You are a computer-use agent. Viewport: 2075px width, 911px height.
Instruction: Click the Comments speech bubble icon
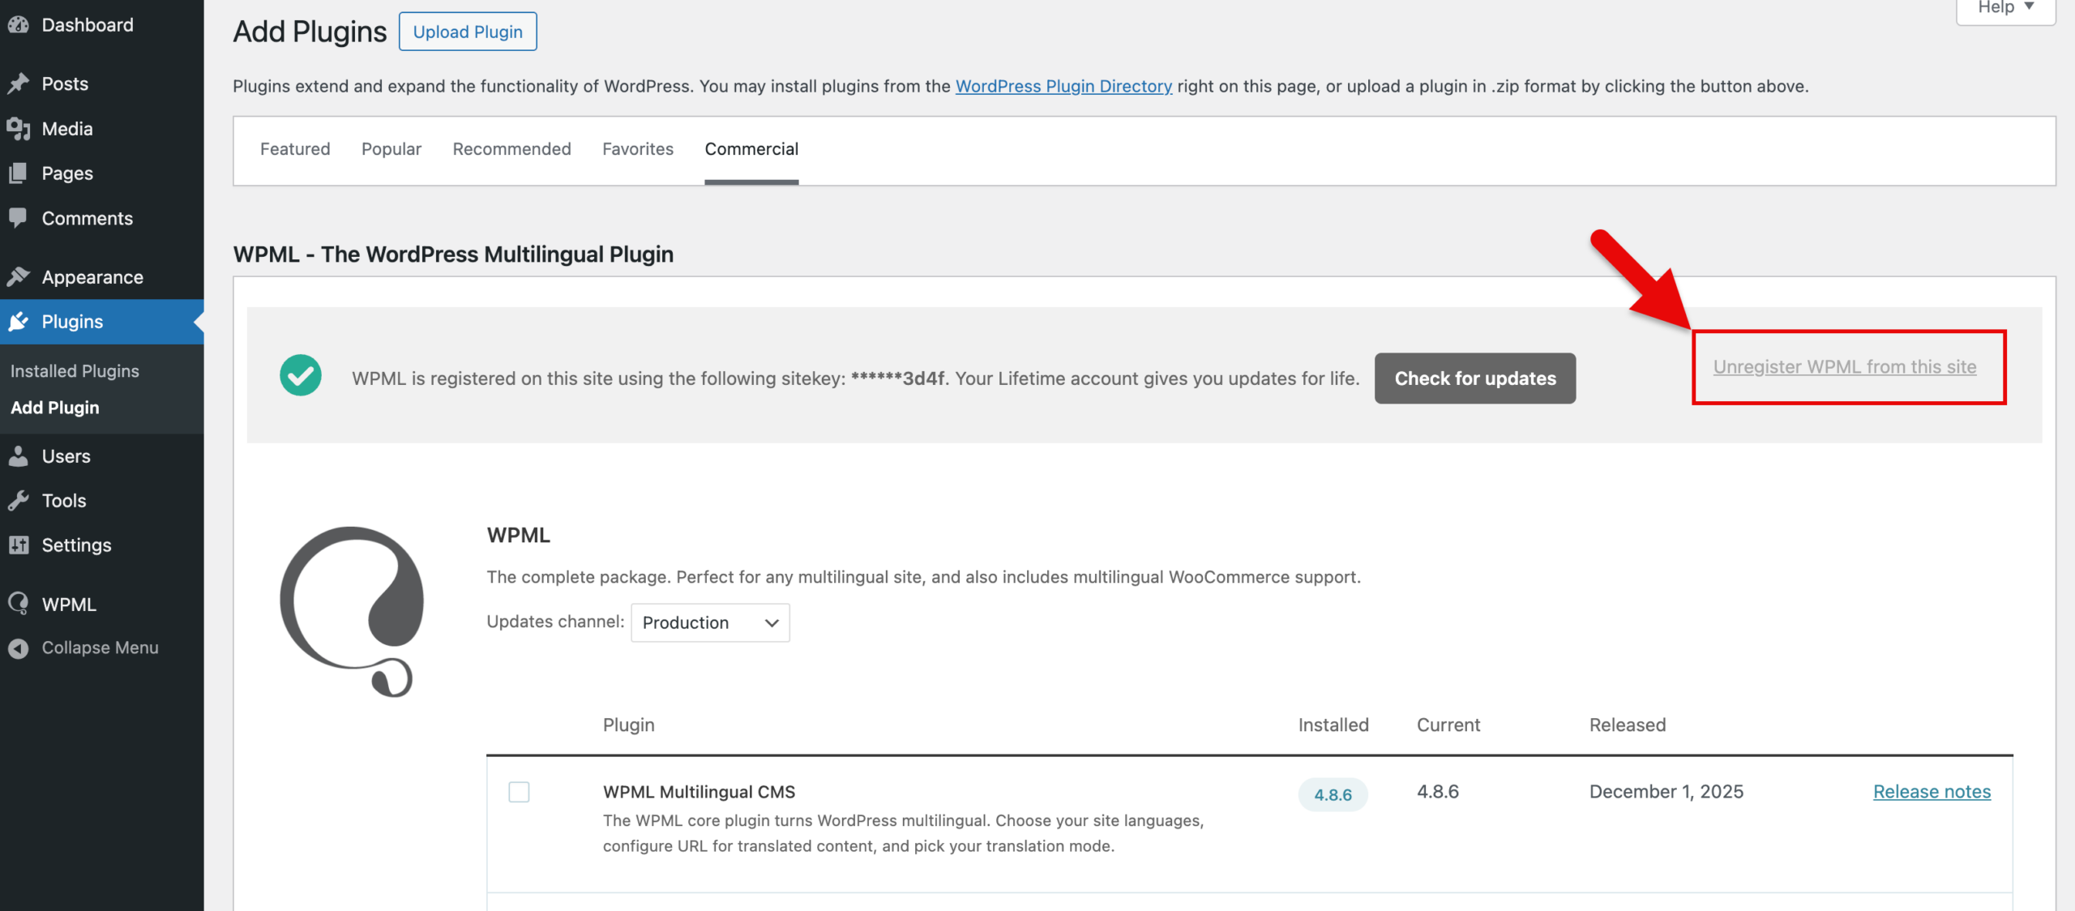pyautogui.click(x=18, y=218)
